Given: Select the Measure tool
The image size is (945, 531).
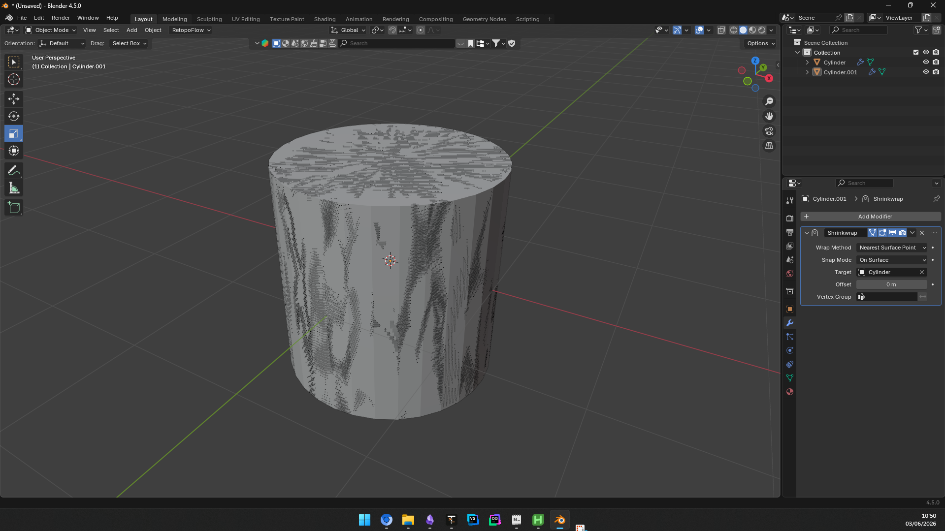Looking at the screenshot, I should pos(14,188).
